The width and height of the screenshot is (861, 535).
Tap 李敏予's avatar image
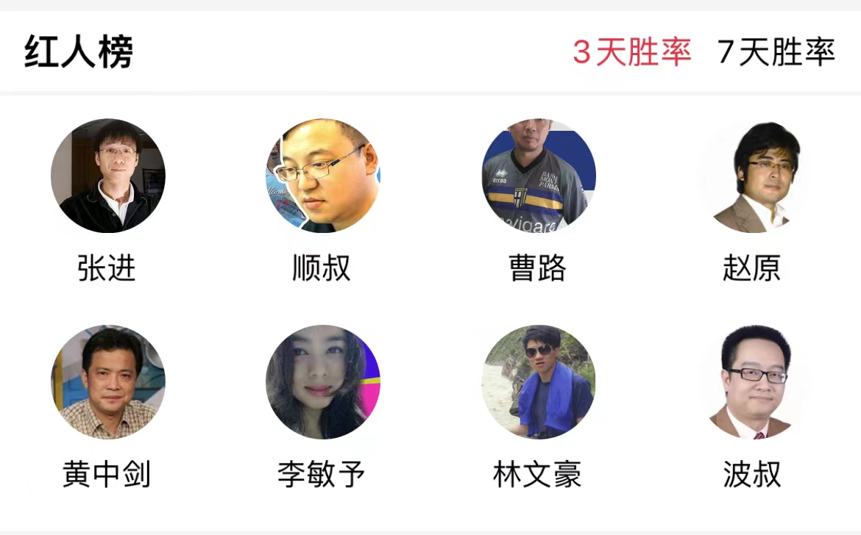click(x=323, y=382)
